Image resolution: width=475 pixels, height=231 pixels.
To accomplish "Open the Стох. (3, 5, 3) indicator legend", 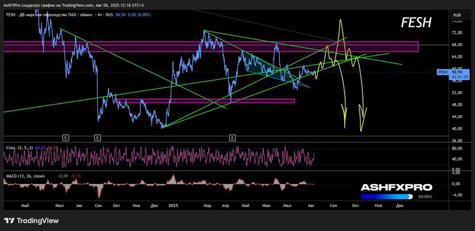I will 20,147.
